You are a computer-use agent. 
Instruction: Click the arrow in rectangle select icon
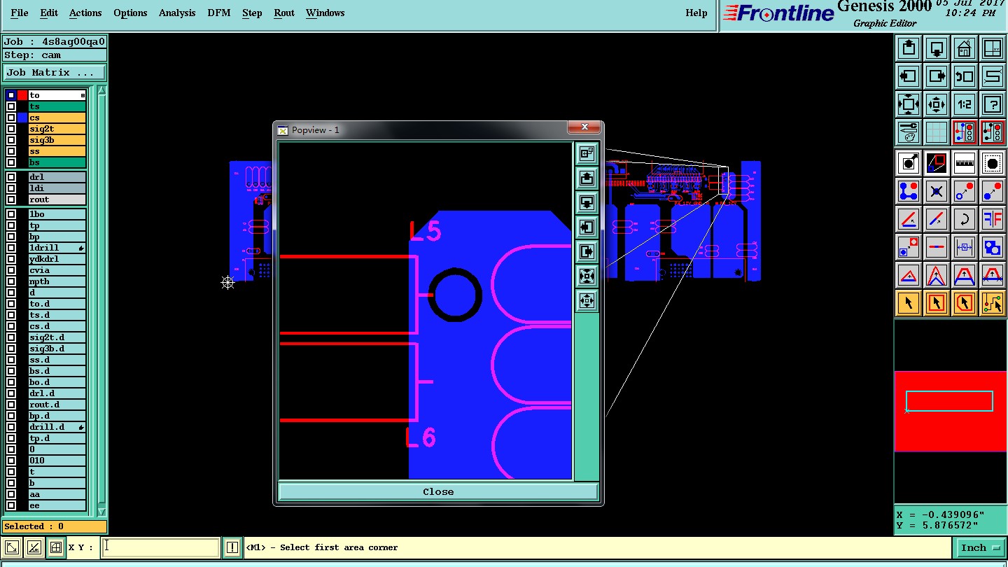coord(937,303)
